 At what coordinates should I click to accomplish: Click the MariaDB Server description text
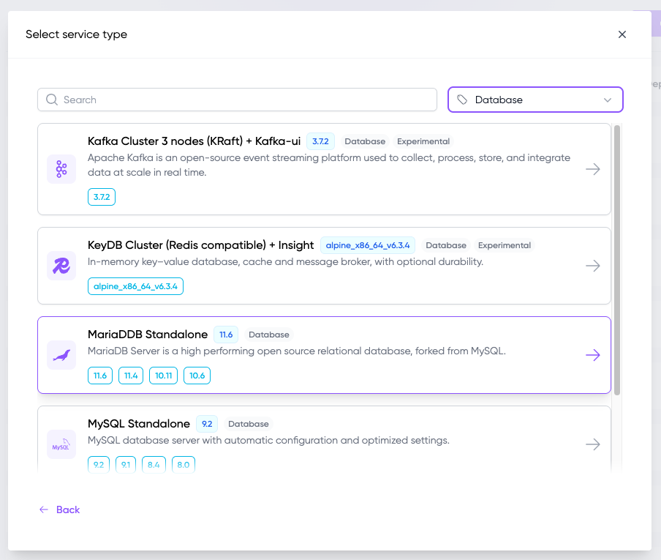[297, 351]
